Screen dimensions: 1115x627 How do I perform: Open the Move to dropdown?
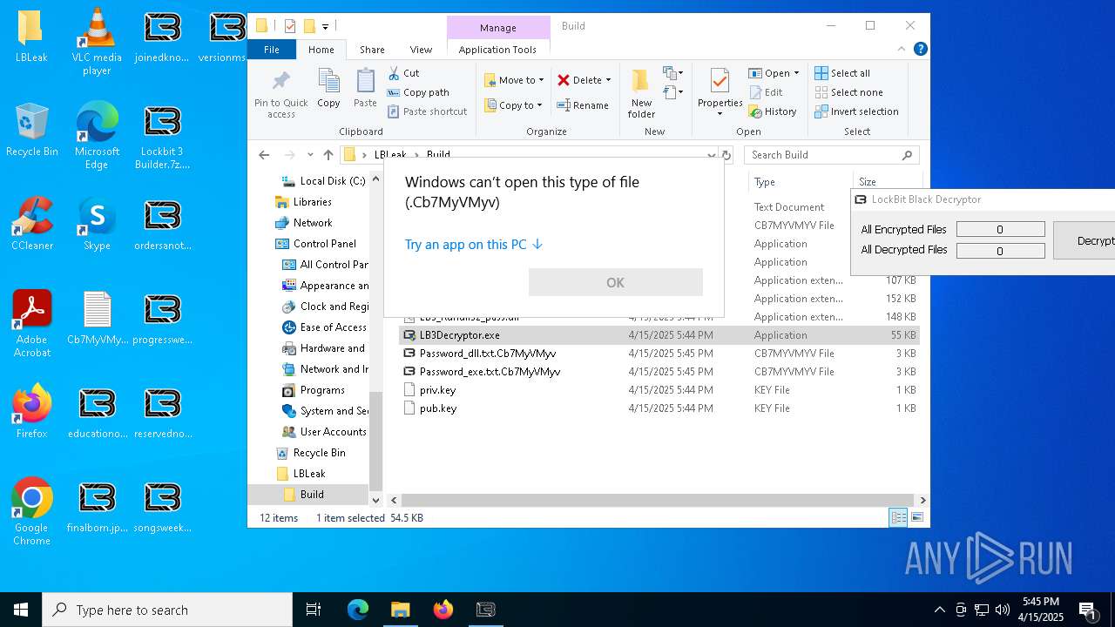point(514,80)
